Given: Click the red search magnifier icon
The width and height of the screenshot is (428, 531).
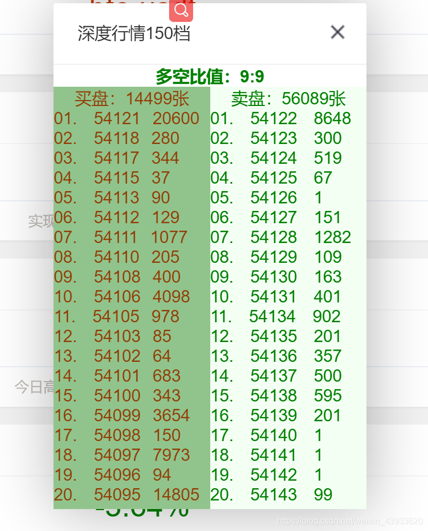Looking at the screenshot, I should [x=181, y=11].
